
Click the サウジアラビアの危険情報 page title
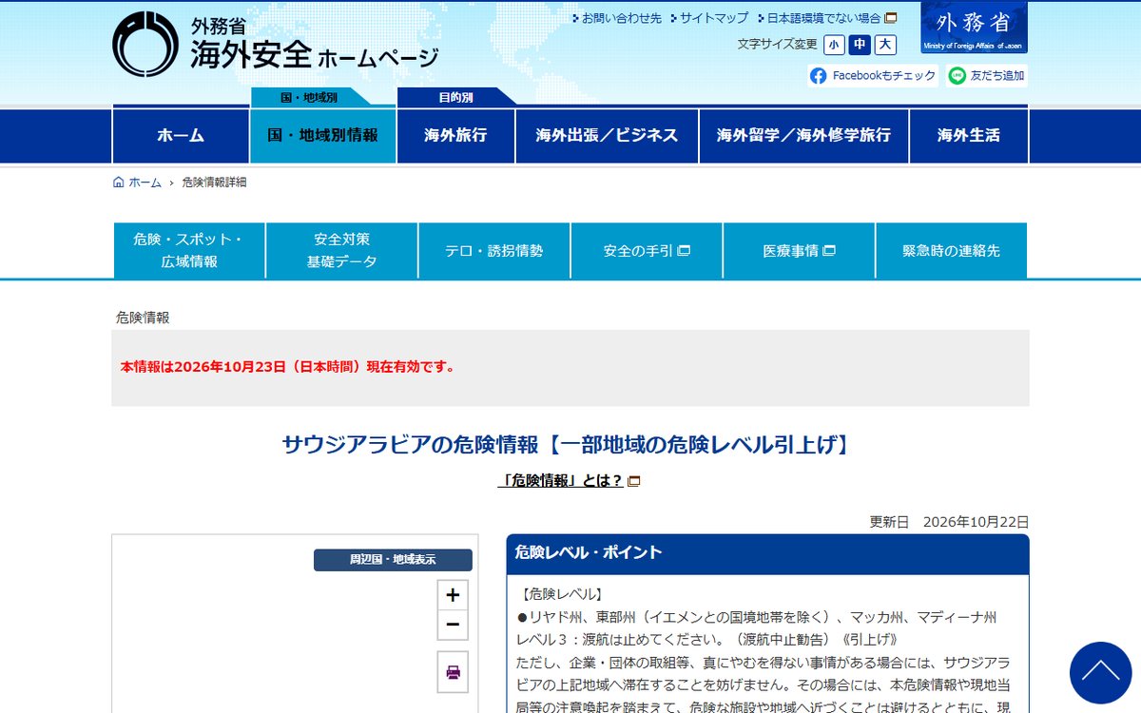point(570,444)
